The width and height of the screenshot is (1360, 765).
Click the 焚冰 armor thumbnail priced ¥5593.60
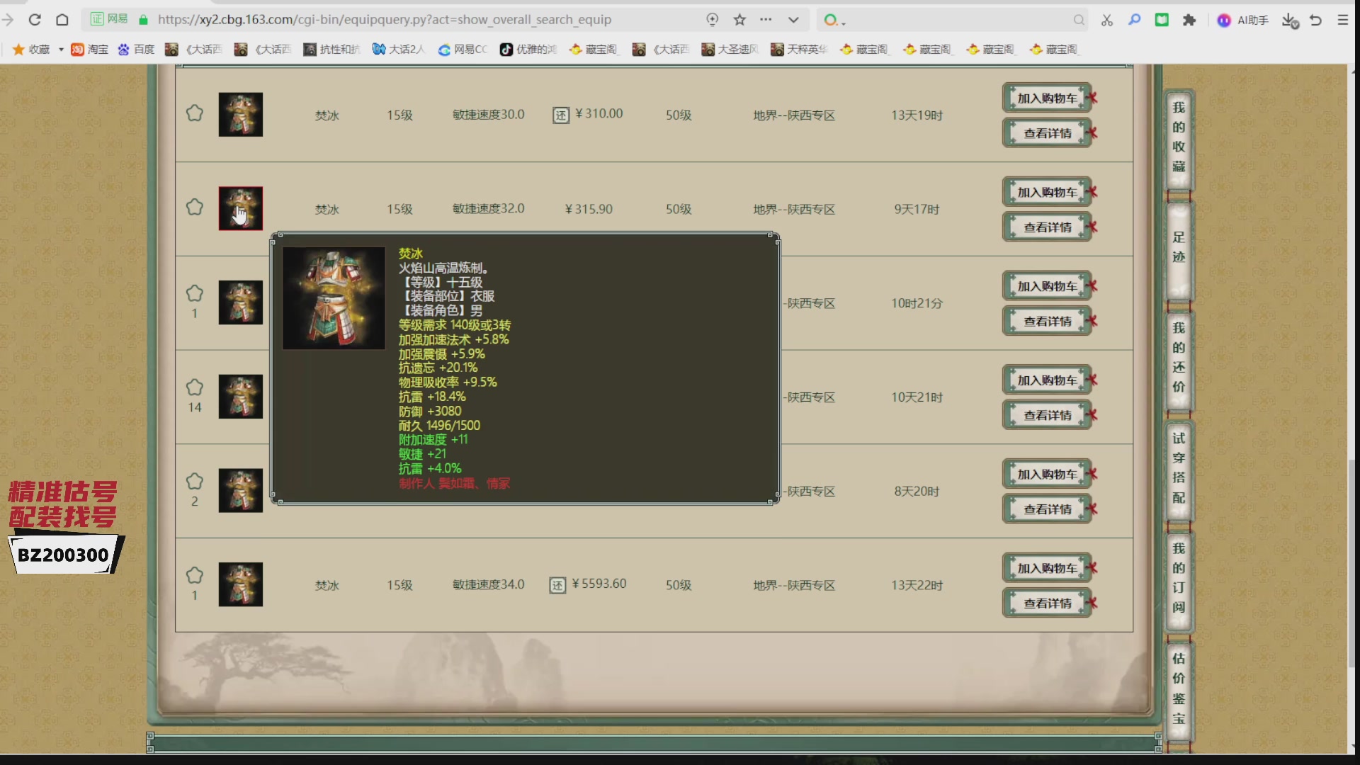click(241, 584)
